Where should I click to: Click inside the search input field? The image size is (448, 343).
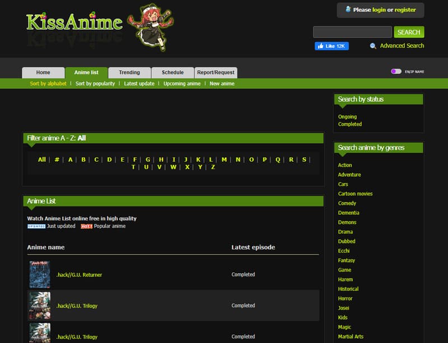click(x=352, y=32)
